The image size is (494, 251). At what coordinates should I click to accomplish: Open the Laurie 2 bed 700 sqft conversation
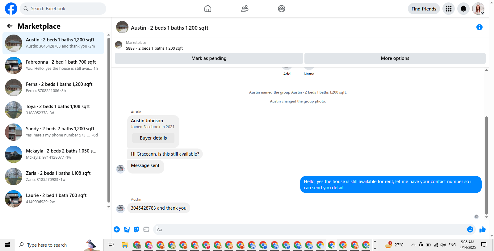(x=53, y=199)
